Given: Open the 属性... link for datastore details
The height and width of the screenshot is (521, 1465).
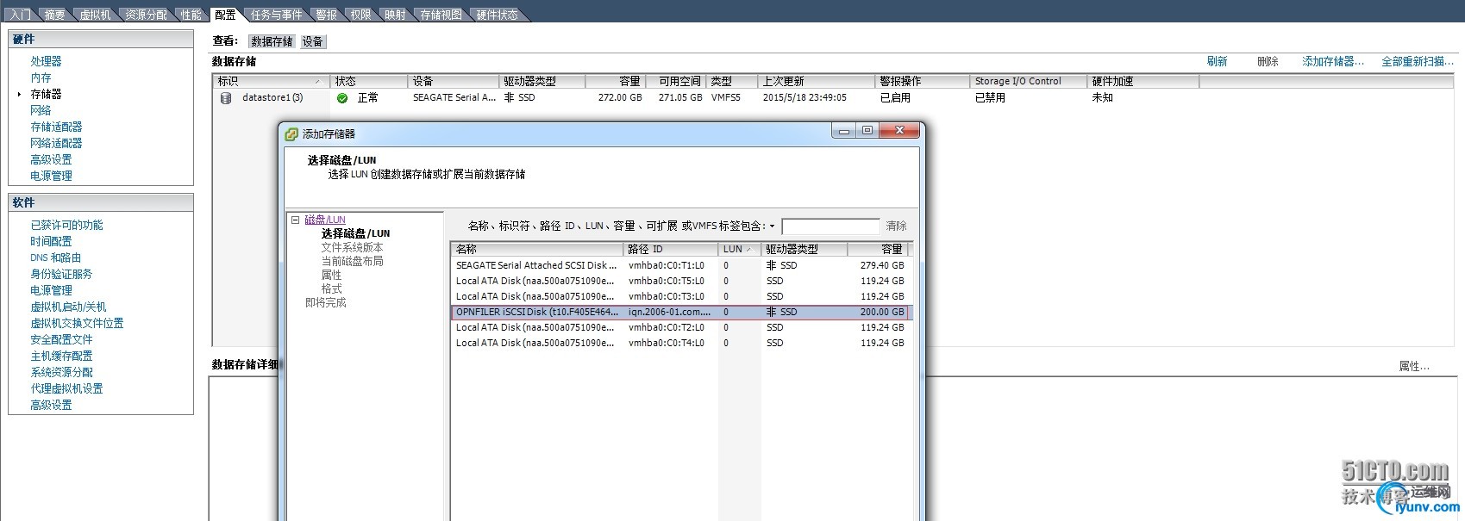Looking at the screenshot, I should 1414,366.
